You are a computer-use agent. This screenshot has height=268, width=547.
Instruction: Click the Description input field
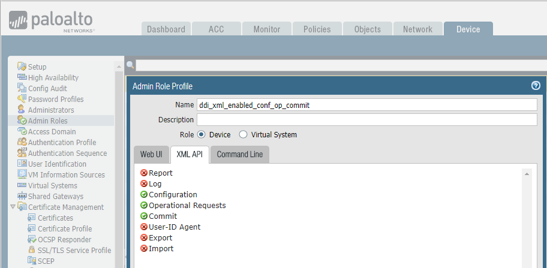pos(366,120)
